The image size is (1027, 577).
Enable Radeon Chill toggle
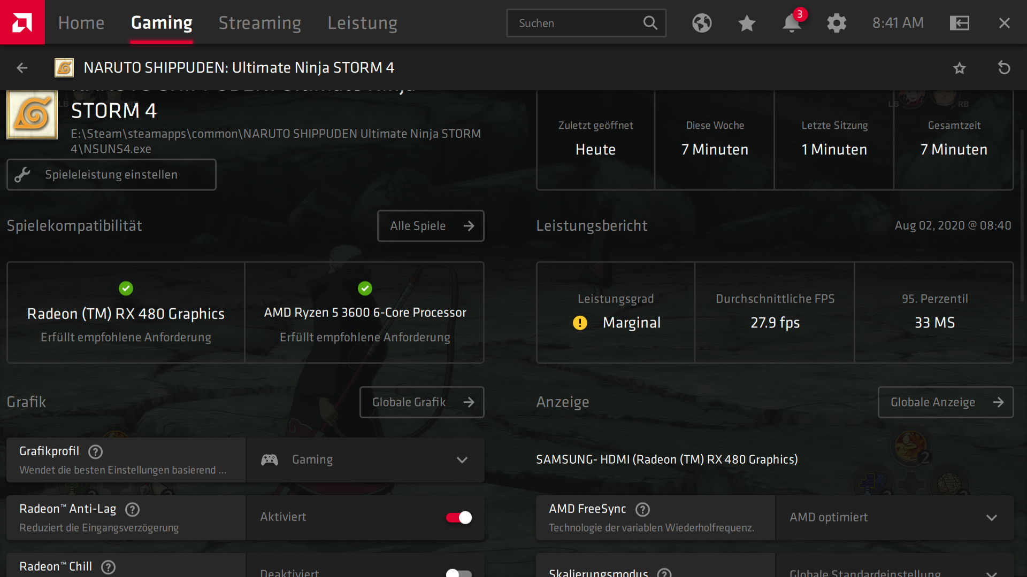(x=459, y=573)
